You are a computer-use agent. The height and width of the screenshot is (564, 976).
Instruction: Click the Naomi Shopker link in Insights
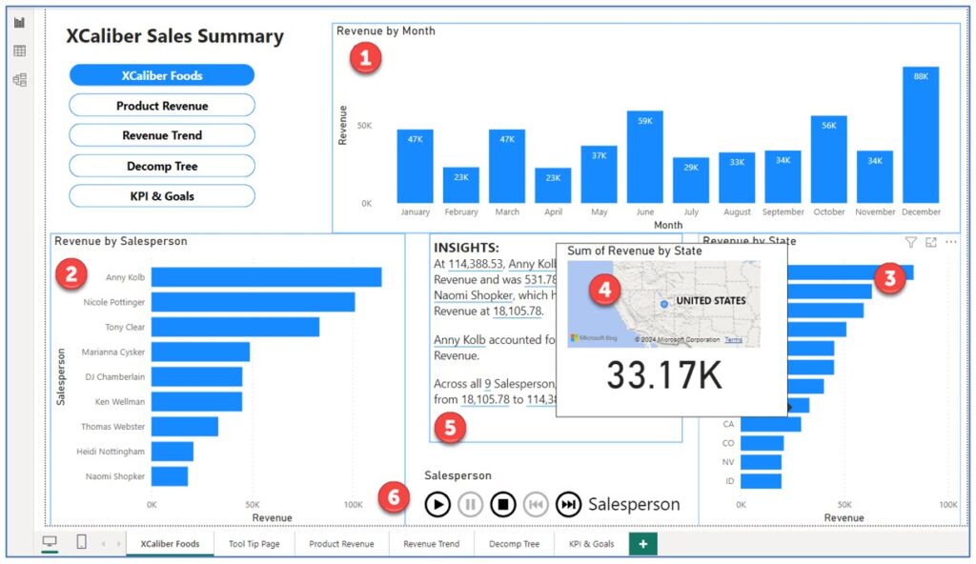tap(474, 295)
